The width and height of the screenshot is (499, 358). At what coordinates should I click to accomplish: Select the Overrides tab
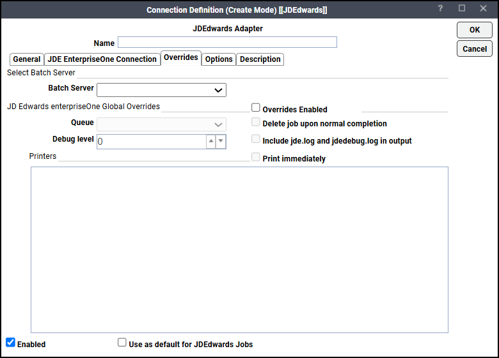181,58
